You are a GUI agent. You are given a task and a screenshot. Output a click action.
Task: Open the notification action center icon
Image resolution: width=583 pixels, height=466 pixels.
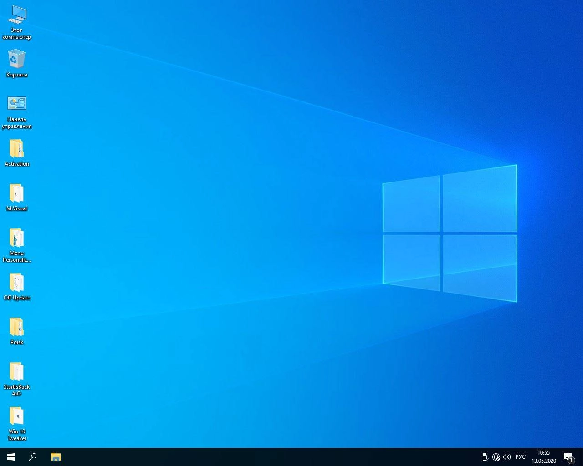tap(568, 457)
